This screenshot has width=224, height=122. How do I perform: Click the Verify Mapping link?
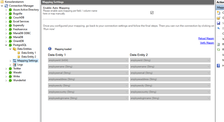pos(207,43)
